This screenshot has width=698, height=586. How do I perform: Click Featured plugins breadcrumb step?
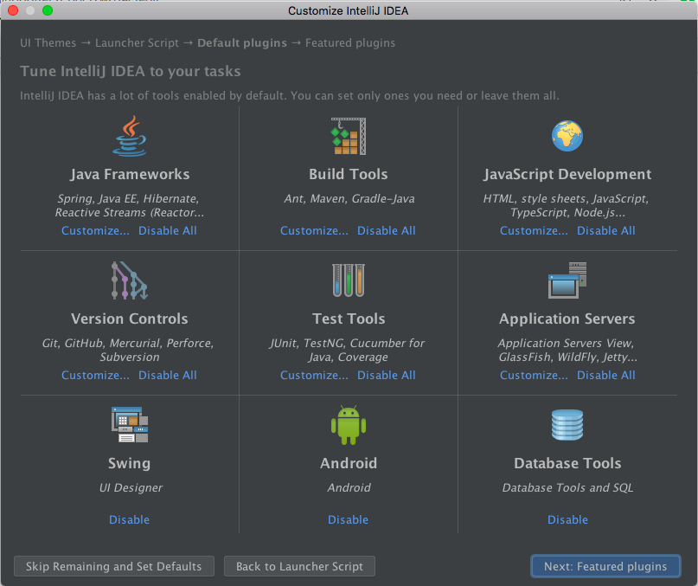tap(350, 42)
